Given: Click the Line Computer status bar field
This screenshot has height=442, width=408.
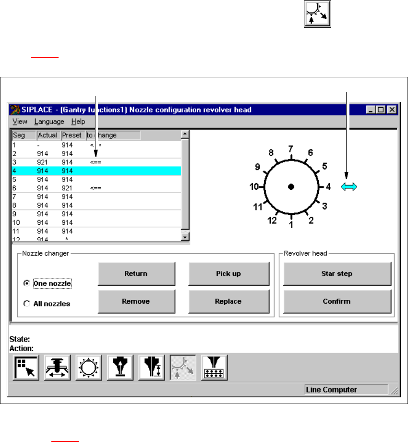Looking at the screenshot, I should pyautogui.click(x=346, y=390).
